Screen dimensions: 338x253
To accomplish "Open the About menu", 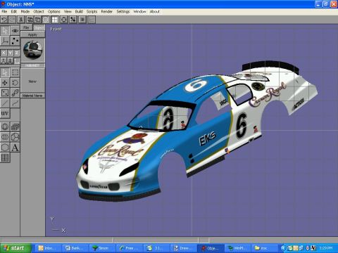I will tap(154, 11).
